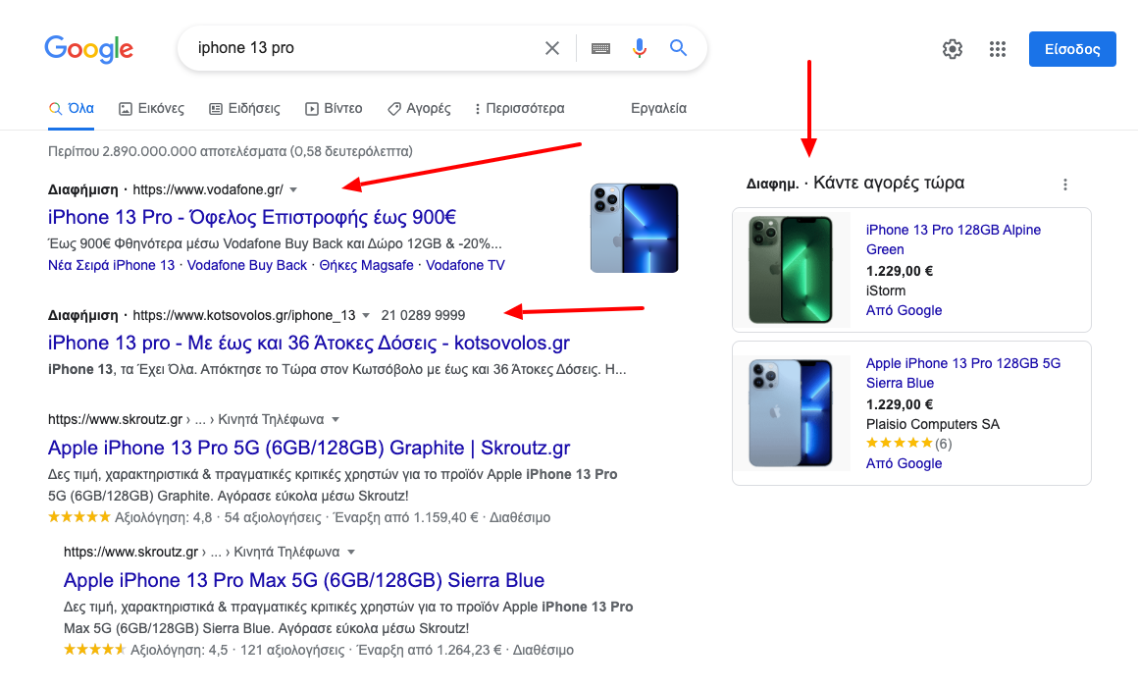Image resolution: width=1138 pixels, height=690 pixels.
Task: Expand the vodafone.gr ad URL dropdown arrow
Action: [294, 189]
